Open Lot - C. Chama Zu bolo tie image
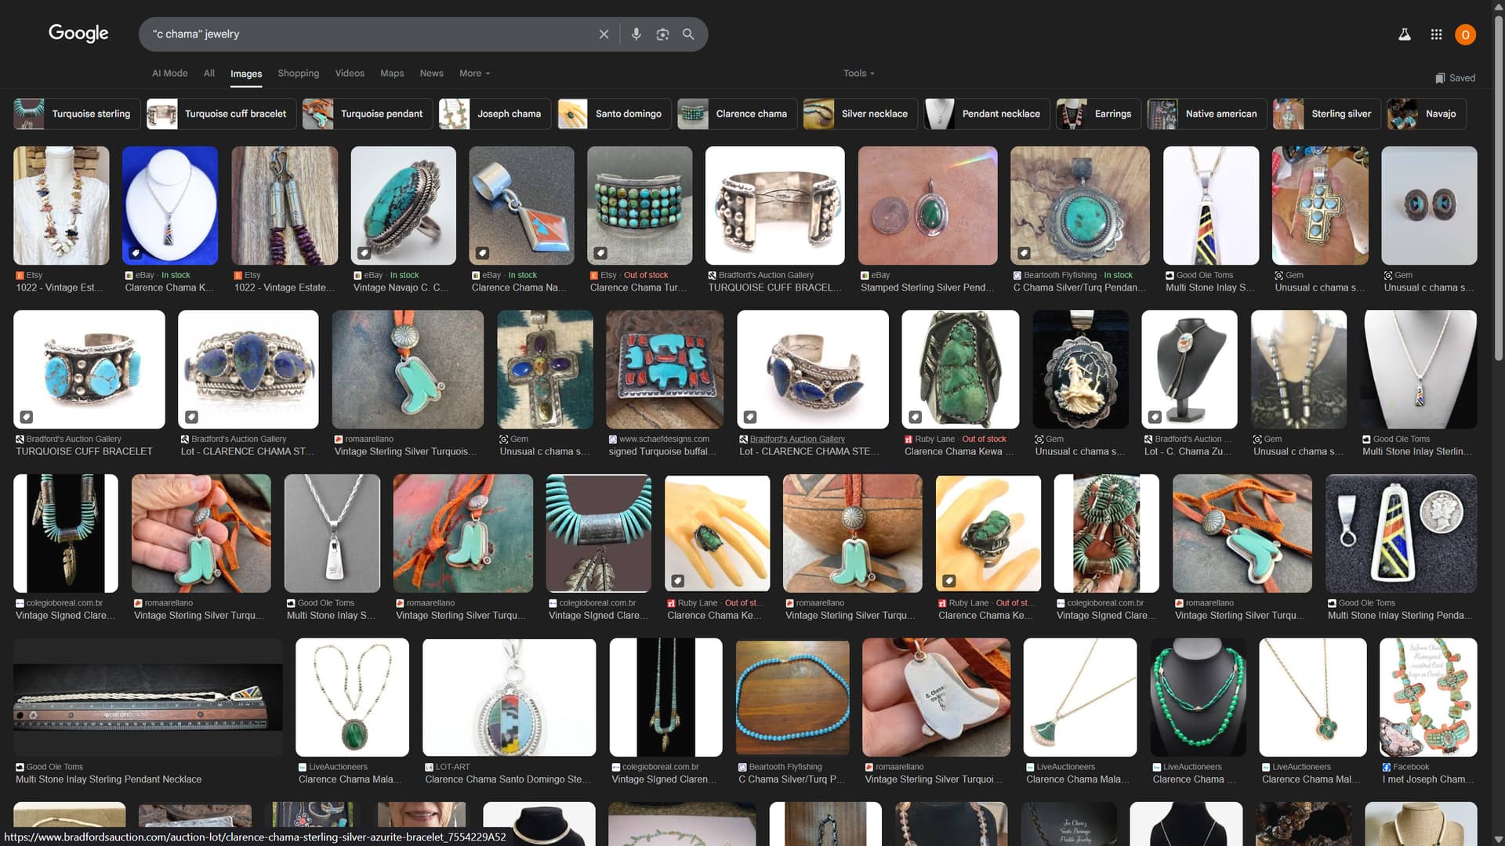This screenshot has height=846, width=1505. [1189, 369]
